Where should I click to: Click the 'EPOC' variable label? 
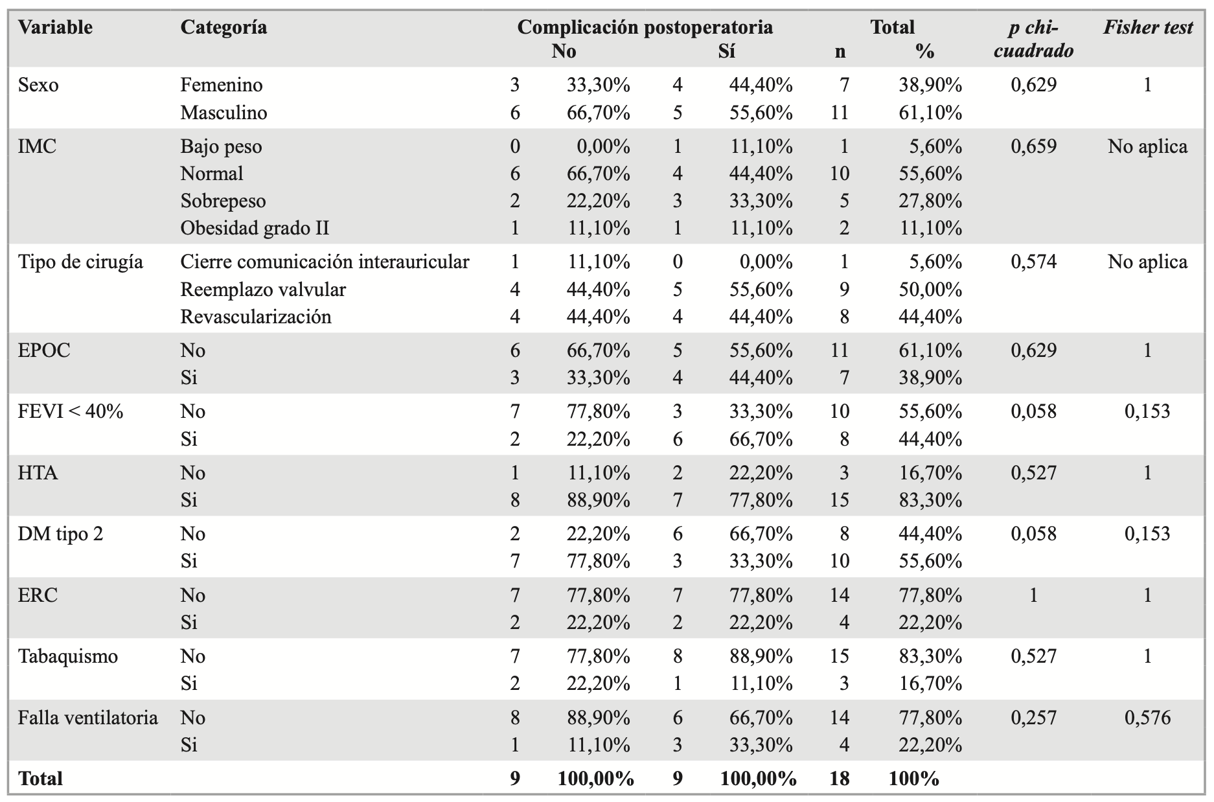pos(44,350)
